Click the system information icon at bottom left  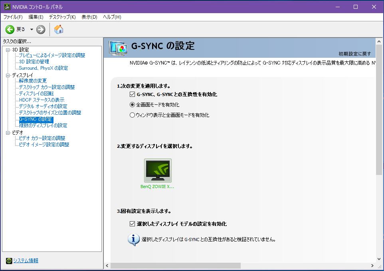coord(9,261)
